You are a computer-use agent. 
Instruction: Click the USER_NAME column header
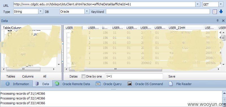(x=75, y=28)
